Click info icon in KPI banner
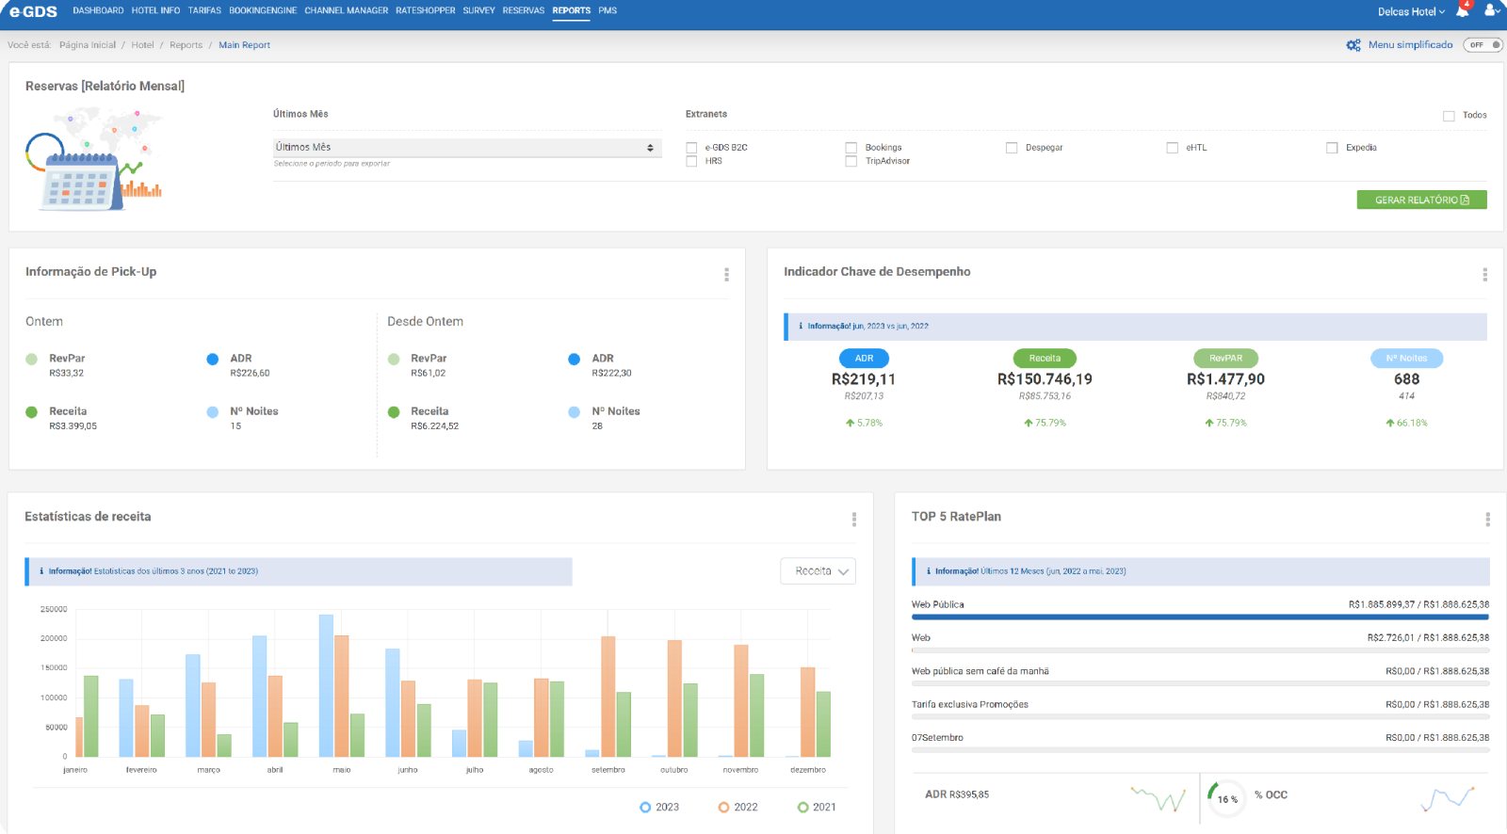The width and height of the screenshot is (1507, 834). coord(801,327)
